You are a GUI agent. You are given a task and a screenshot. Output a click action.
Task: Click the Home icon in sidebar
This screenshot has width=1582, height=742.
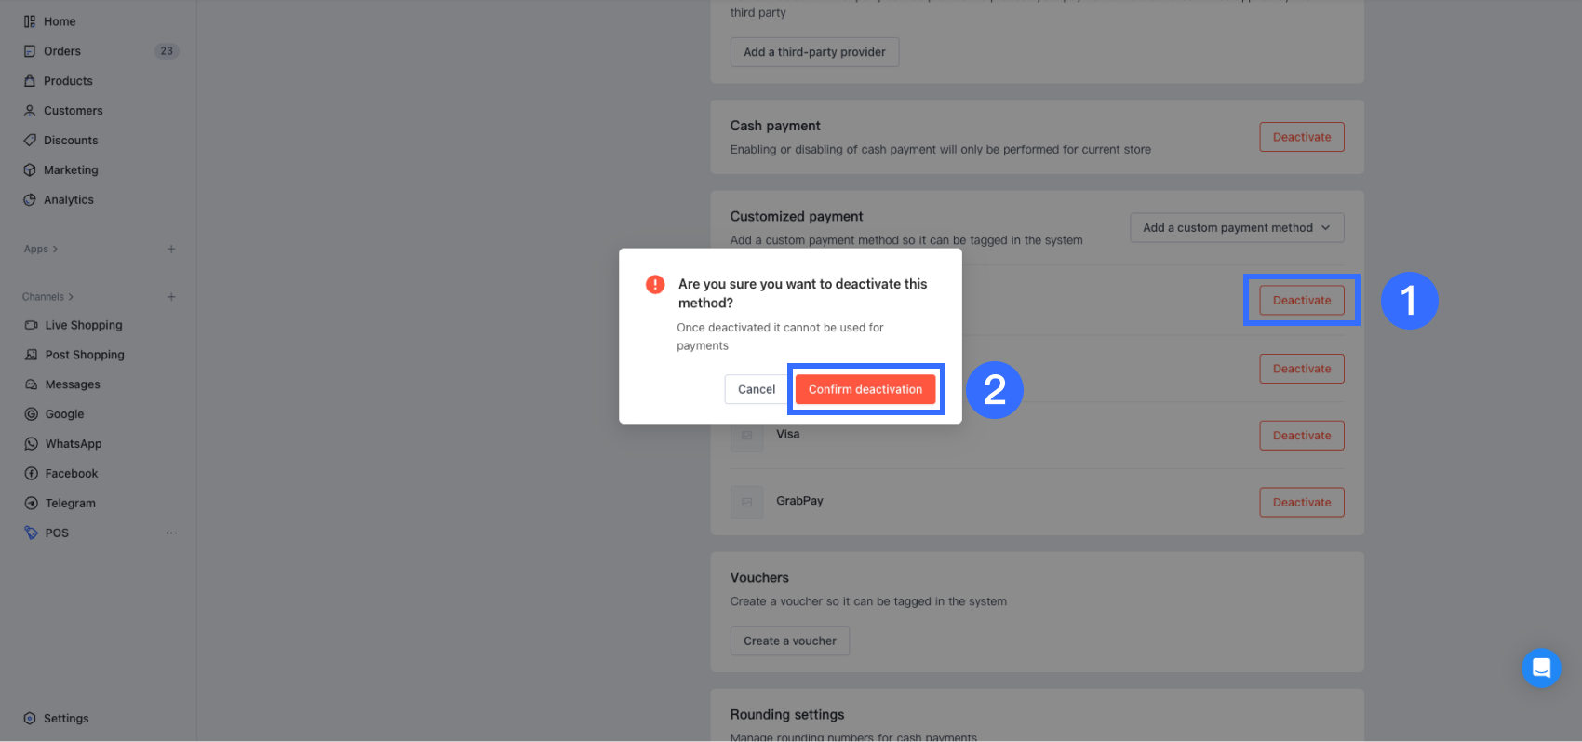pyautogui.click(x=30, y=21)
